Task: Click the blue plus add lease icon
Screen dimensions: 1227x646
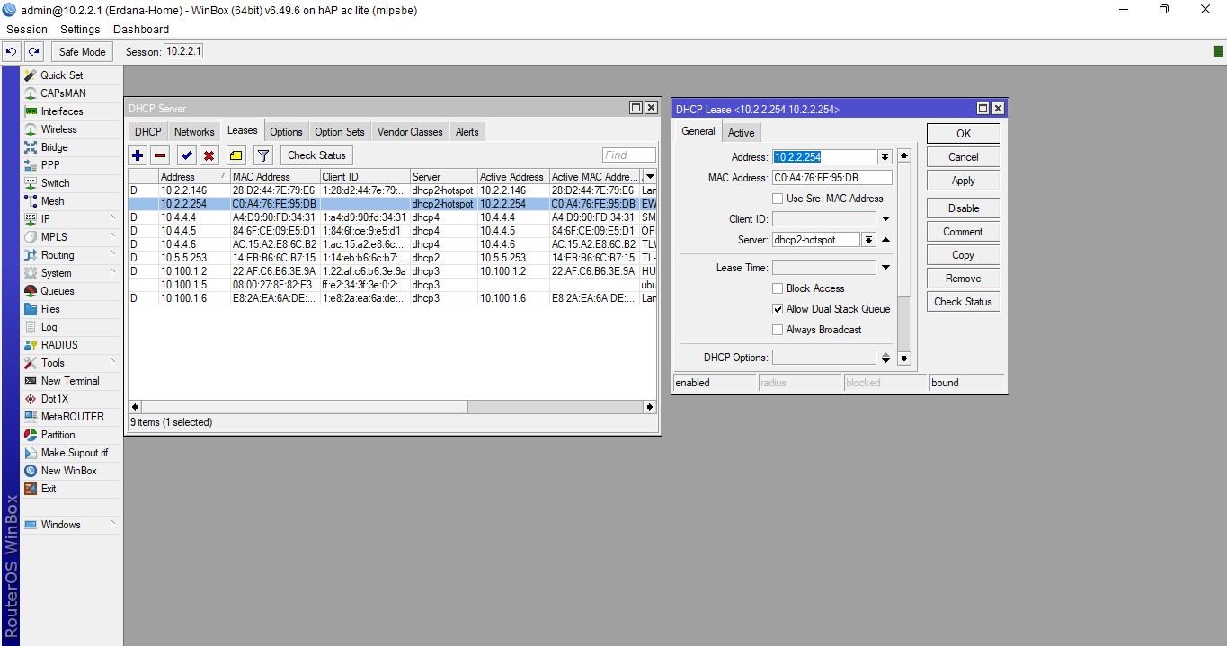Action: (x=138, y=155)
